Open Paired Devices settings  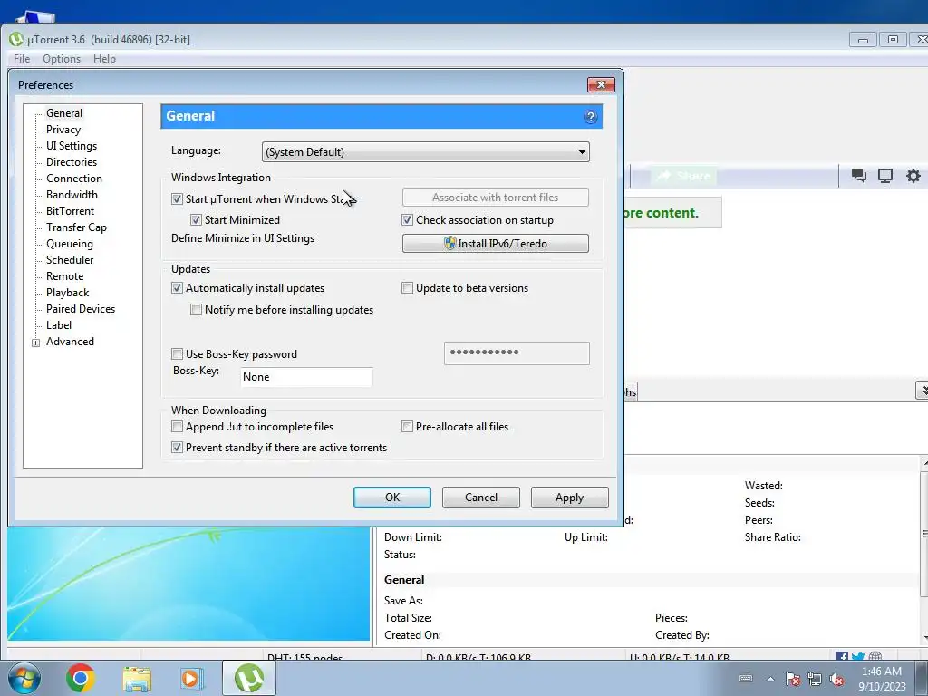click(81, 309)
